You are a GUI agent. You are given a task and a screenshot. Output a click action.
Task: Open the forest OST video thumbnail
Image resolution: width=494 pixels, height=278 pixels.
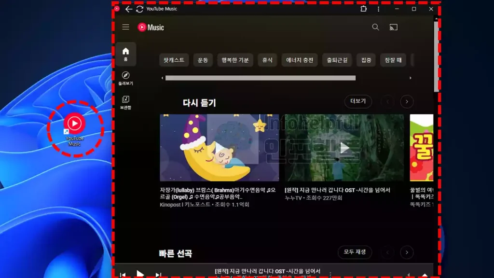(344, 148)
